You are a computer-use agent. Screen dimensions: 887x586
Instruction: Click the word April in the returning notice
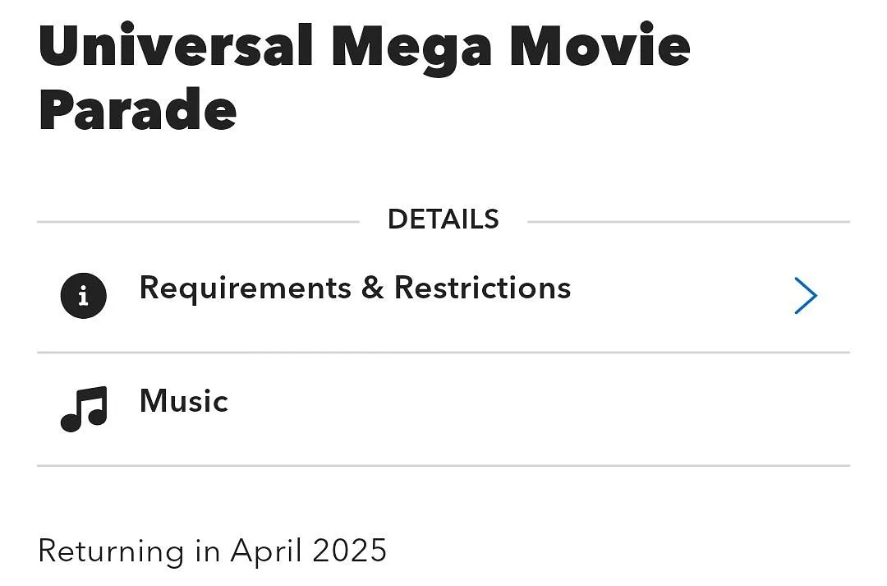click(x=266, y=551)
